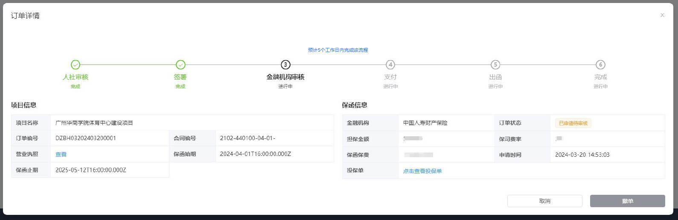Click the 中国人寿财产保险 institution value
This screenshot has height=220, width=678.
[x=425, y=123]
